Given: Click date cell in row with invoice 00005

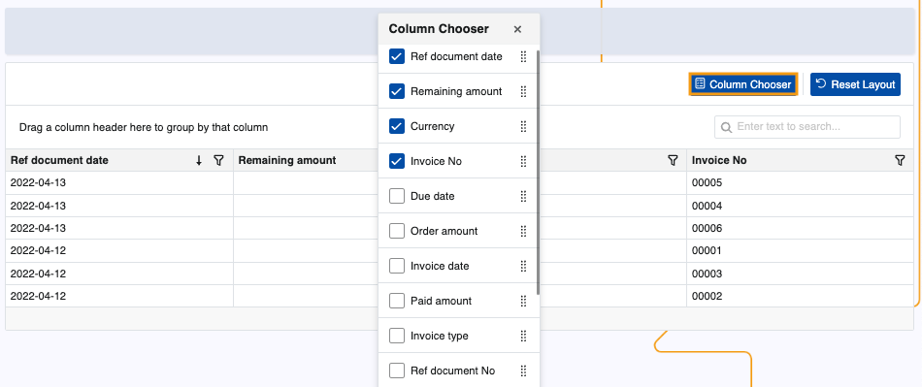Looking at the screenshot, I should coord(119,183).
